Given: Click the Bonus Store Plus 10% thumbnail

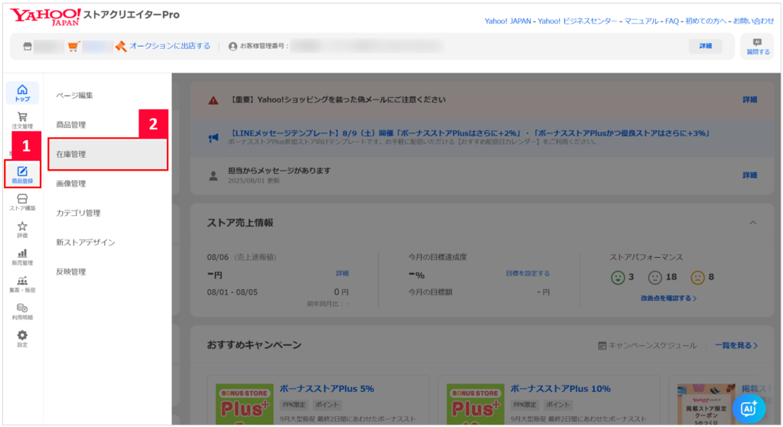Looking at the screenshot, I should pyautogui.click(x=475, y=404).
